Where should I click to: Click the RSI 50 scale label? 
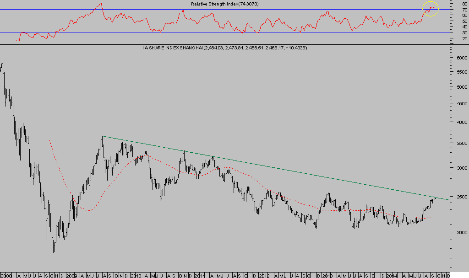click(464, 21)
